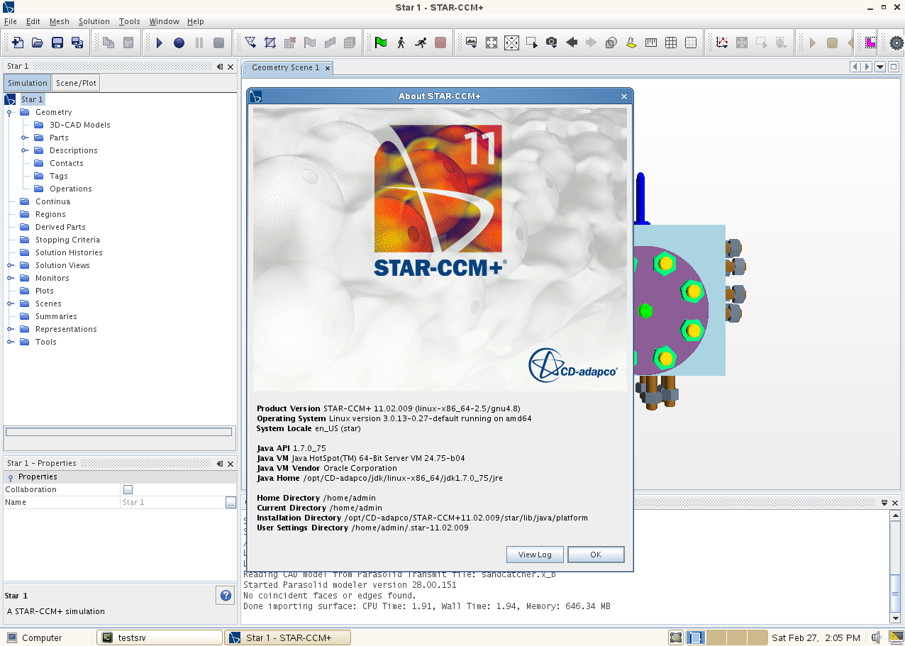Click the dashed-rectangle zoom selection icon
The width and height of the screenshot is (905, 646).
pyautogui.click(x=532, y=43)
